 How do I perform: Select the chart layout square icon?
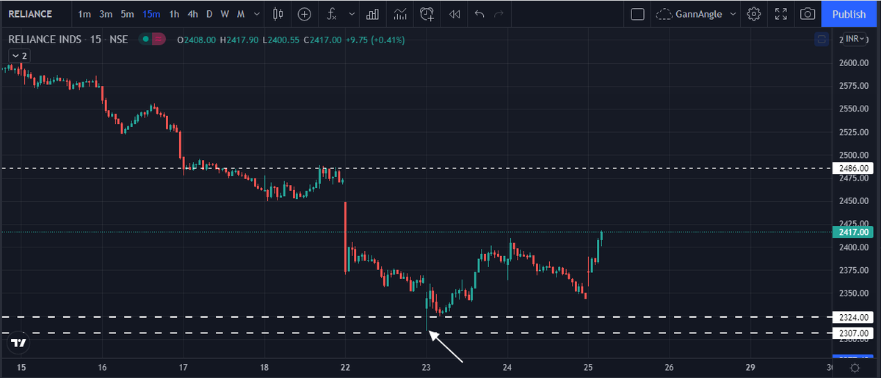(637, 14)
